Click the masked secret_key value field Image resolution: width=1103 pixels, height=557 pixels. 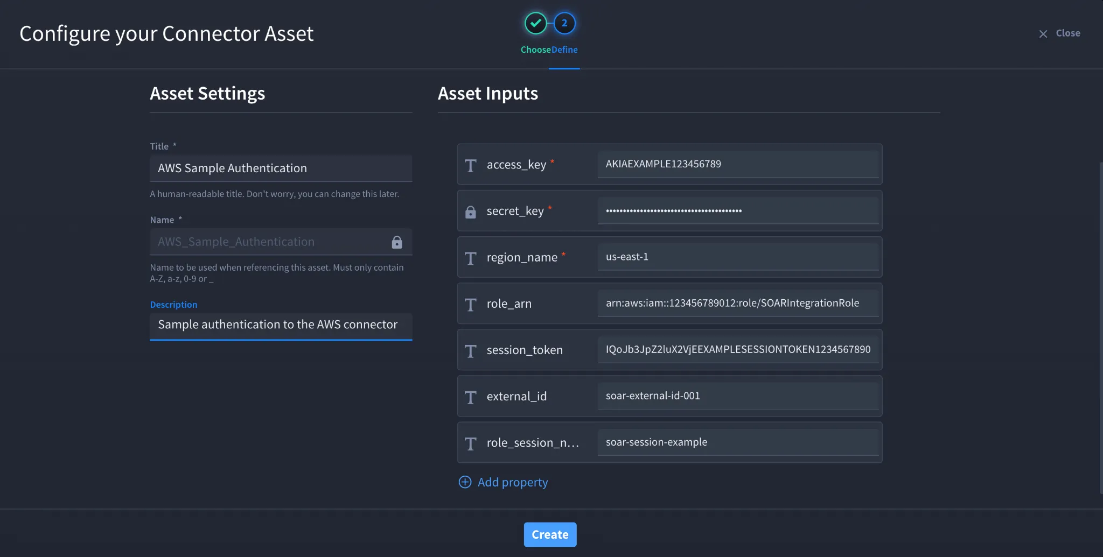click(738, 210)
